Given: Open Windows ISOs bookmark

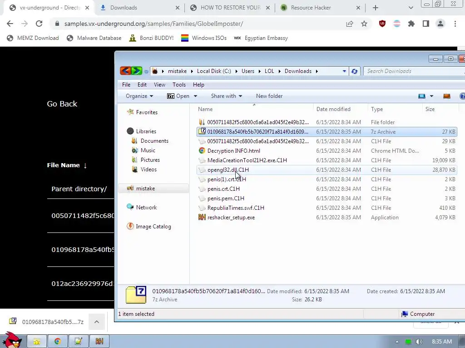Looking at the screenshot, I should [204, 38].
